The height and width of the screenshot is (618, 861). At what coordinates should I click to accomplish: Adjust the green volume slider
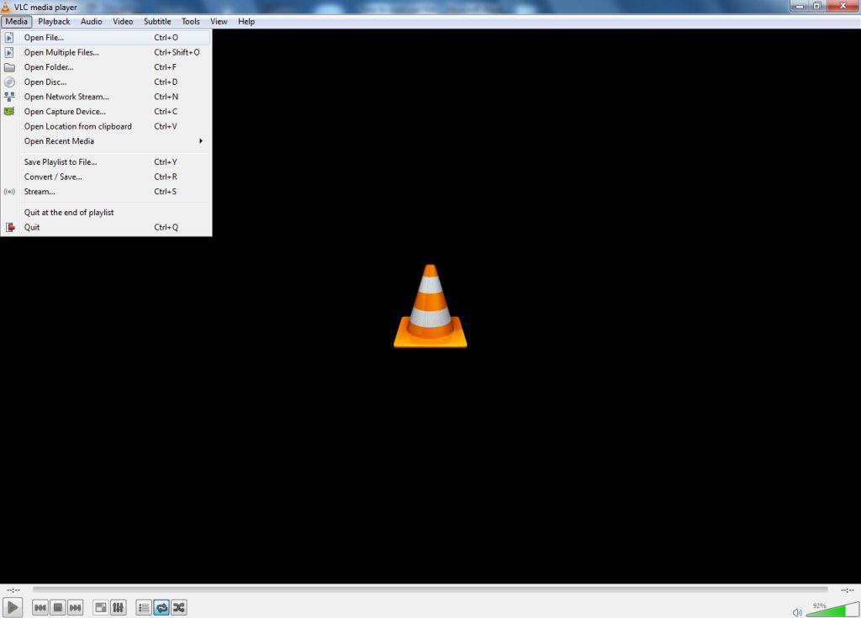tap(826, 610)
